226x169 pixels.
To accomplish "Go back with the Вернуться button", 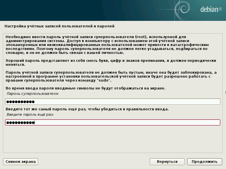I will (x=167, y=162).
